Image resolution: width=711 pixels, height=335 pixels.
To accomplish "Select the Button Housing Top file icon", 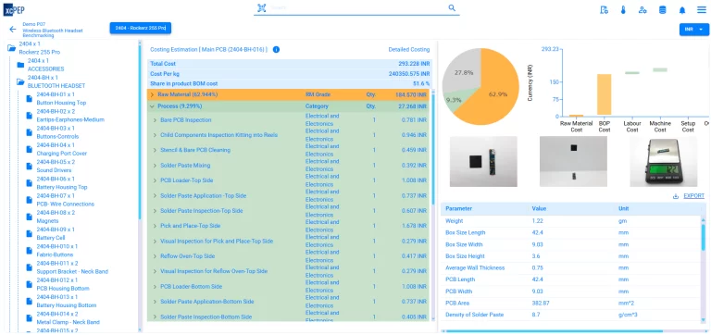I will click(30, 98).
